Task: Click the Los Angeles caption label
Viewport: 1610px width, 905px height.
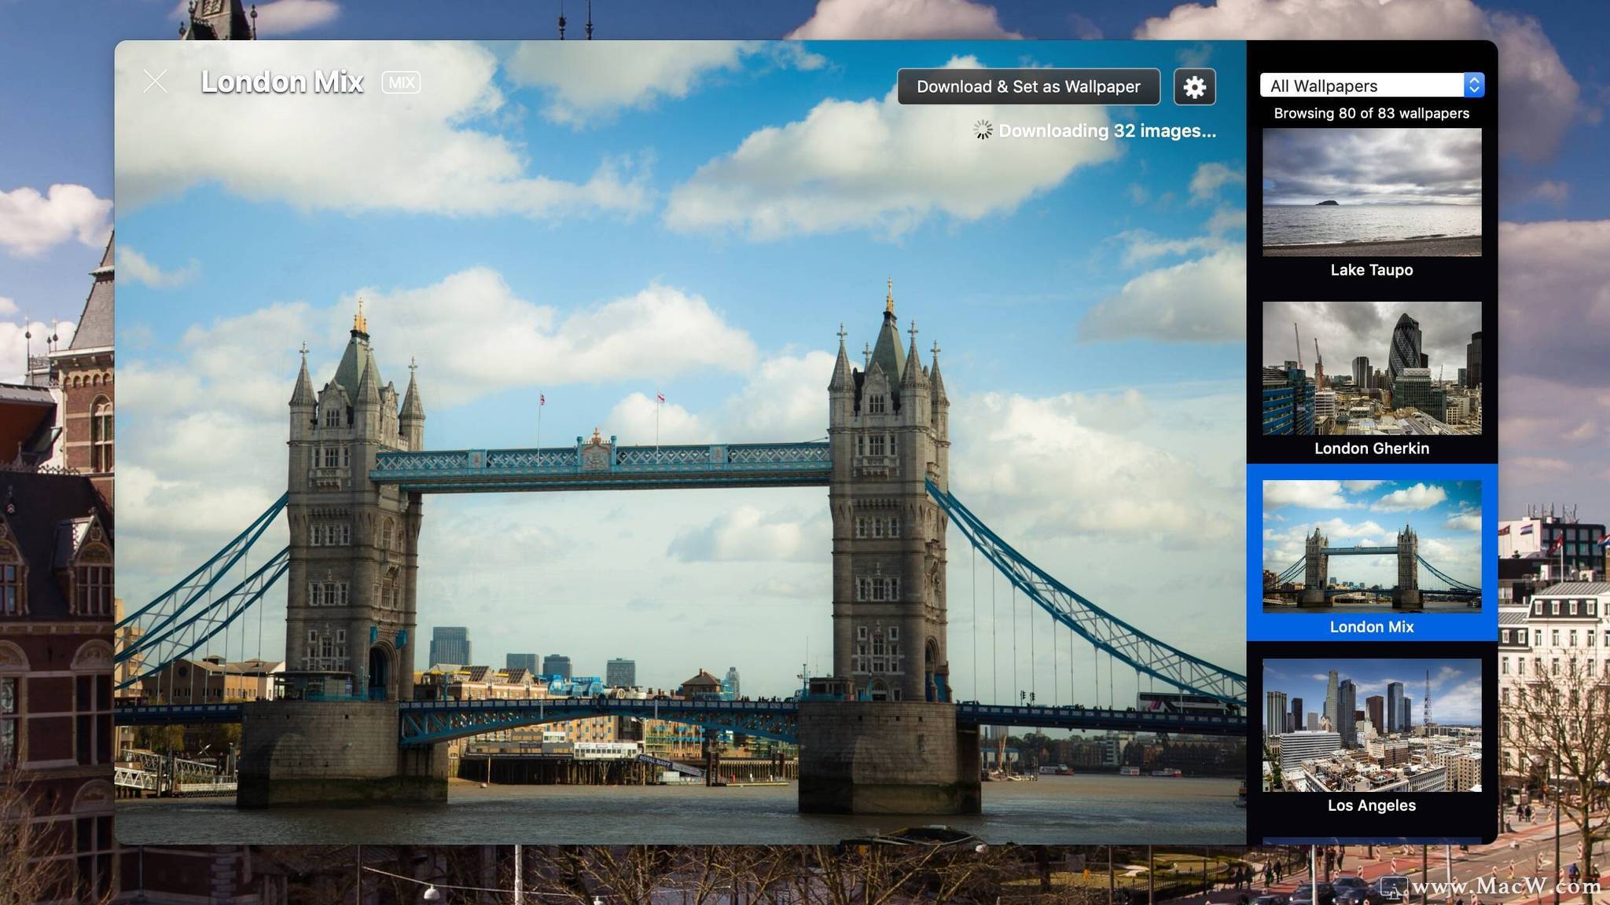Action: pos(1372,805)
